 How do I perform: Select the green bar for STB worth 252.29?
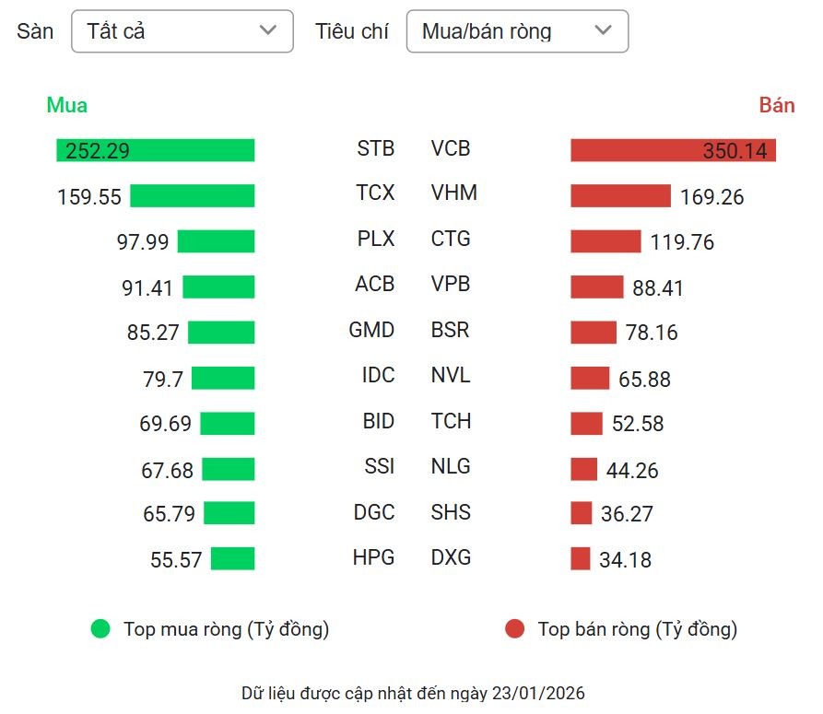click(157, 149)
